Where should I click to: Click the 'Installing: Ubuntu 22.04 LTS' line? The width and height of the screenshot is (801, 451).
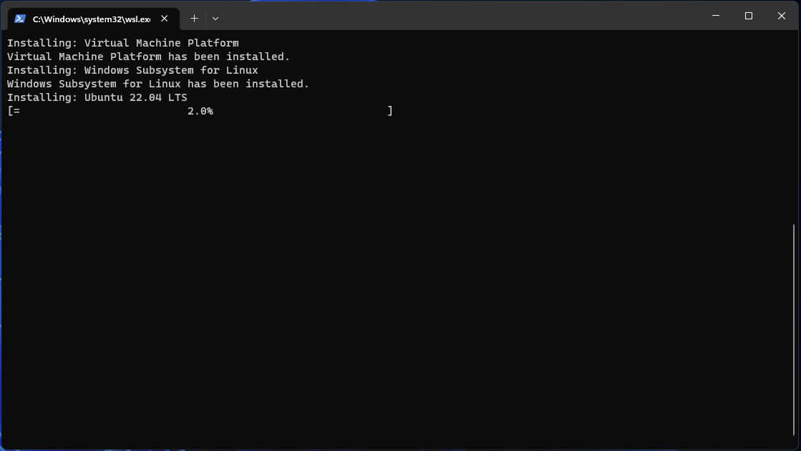tap(97, 97)
